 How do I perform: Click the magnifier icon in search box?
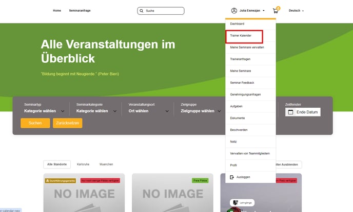point(142,11)
